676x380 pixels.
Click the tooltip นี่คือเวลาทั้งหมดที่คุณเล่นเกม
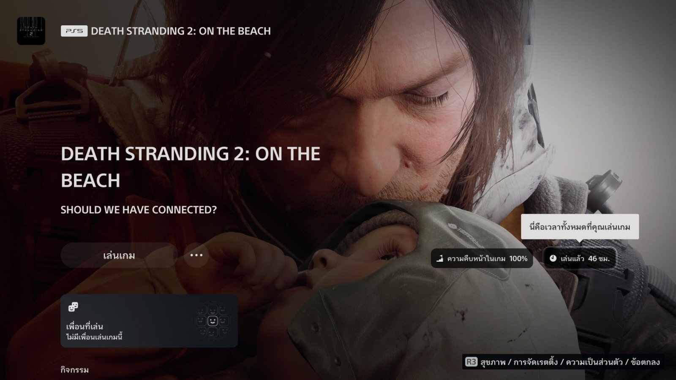coord(580,227)
